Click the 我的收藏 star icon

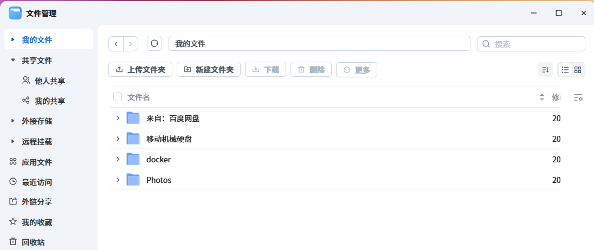pos(13,222)
